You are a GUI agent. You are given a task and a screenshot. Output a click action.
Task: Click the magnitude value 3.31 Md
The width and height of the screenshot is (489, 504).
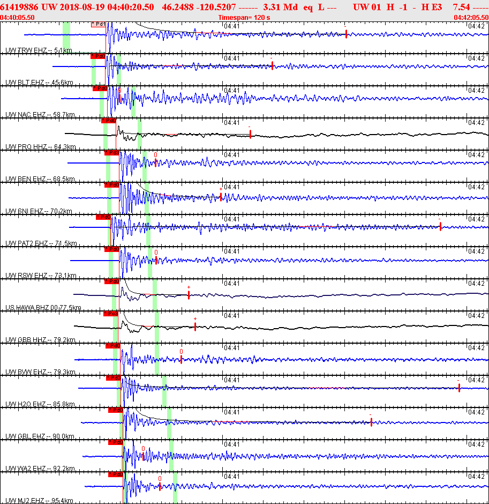coord(281,7)
